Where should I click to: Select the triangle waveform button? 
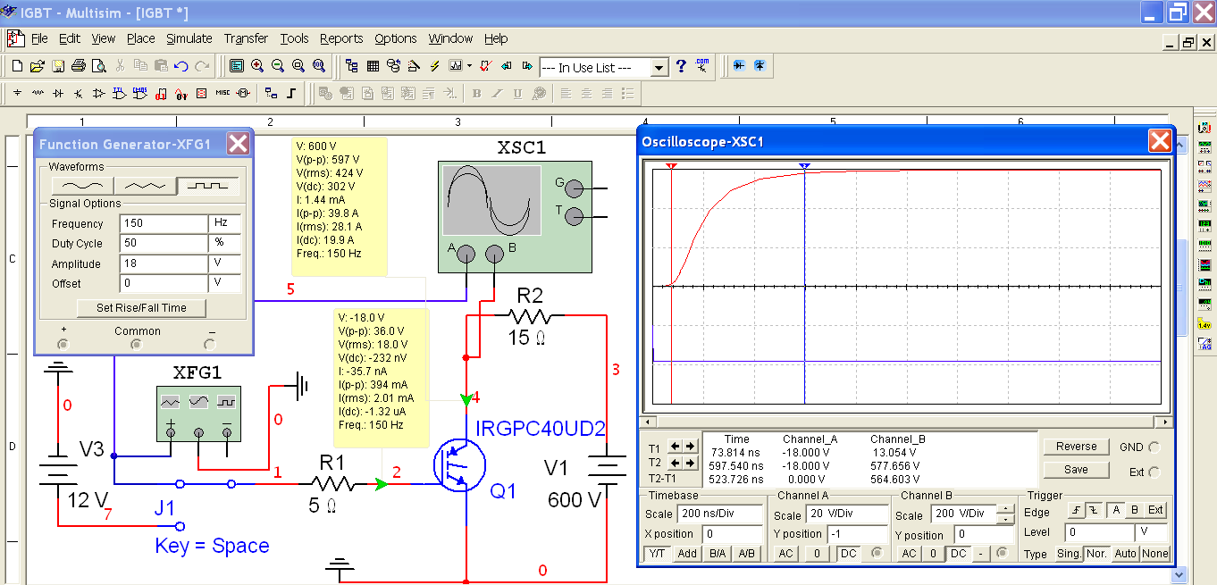[145, 185]
